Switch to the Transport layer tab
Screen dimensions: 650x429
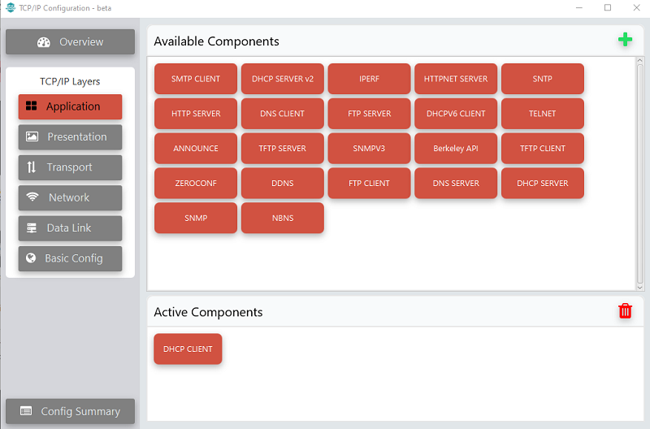[70, 167]
